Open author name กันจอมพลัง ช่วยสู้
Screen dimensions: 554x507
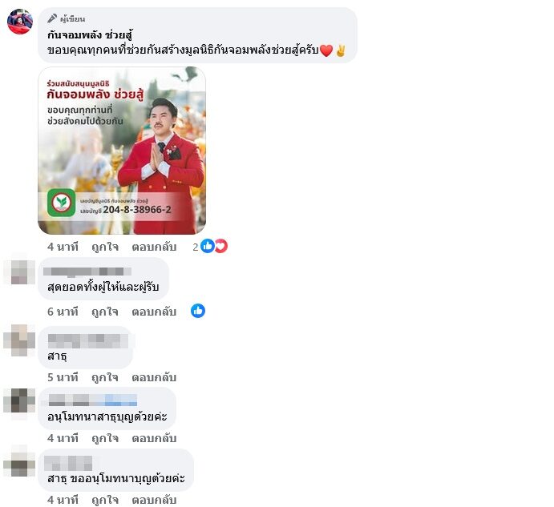[x=90, y=35]
